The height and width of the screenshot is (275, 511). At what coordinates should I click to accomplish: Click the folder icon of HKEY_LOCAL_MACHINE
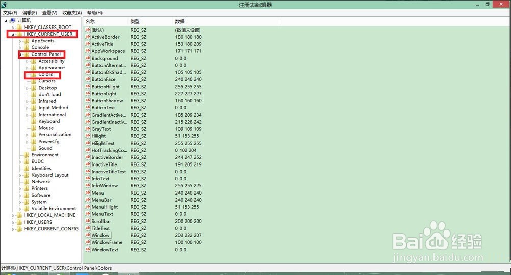click(19, 215)
